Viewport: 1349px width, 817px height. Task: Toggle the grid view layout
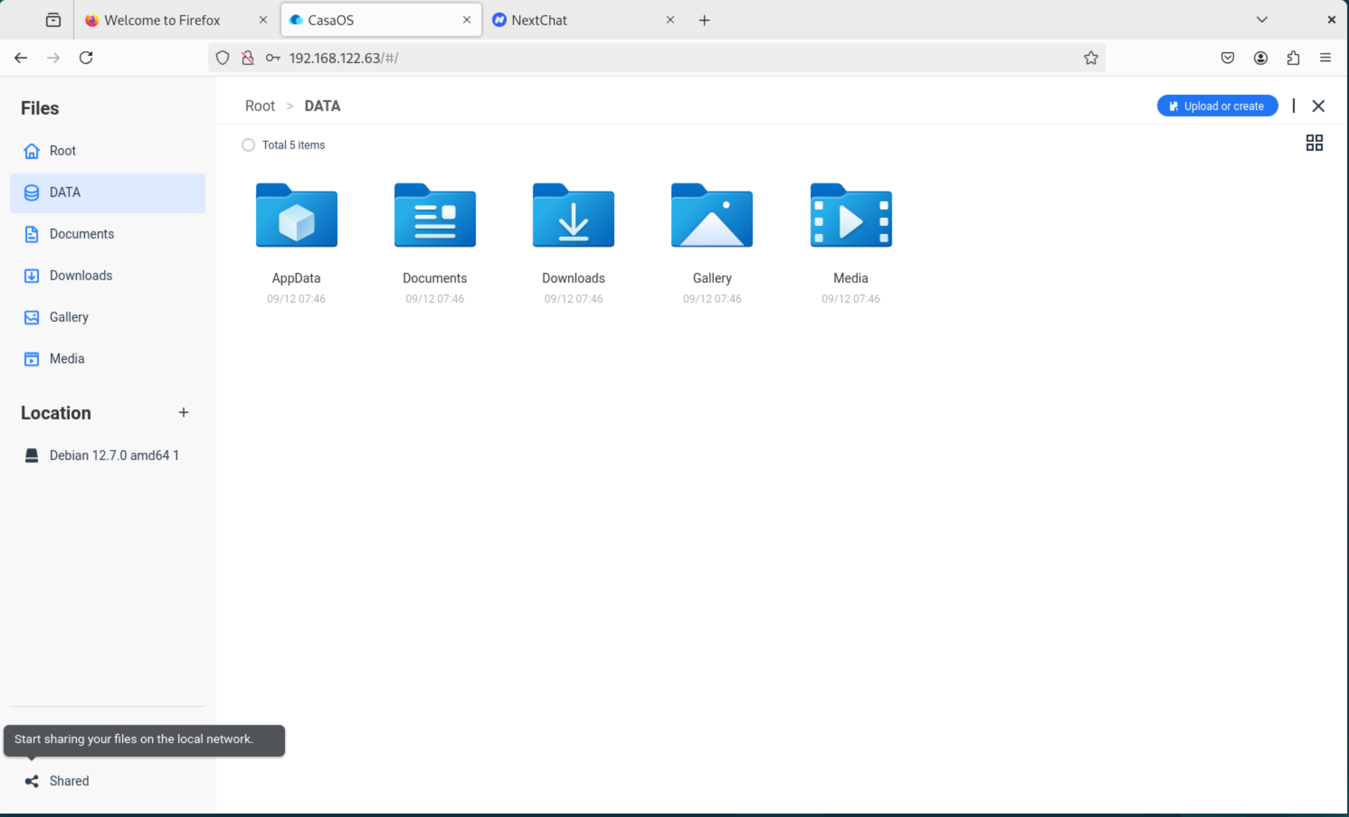pyautogui.click(x=1314, y=142)
